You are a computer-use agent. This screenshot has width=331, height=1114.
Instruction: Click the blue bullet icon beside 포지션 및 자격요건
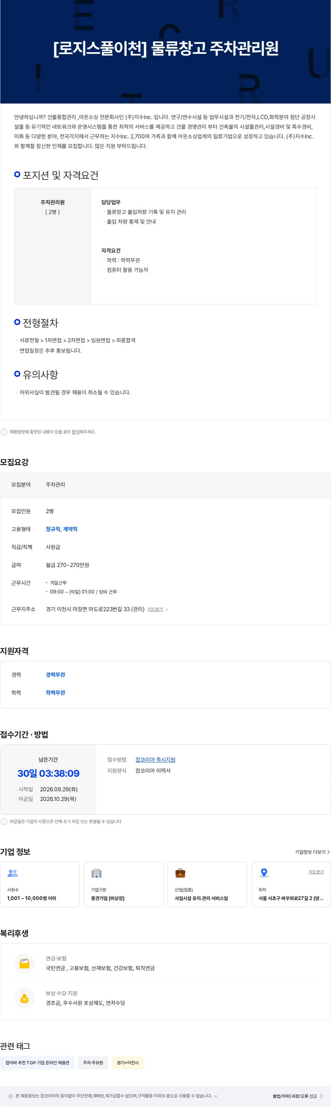17,174
